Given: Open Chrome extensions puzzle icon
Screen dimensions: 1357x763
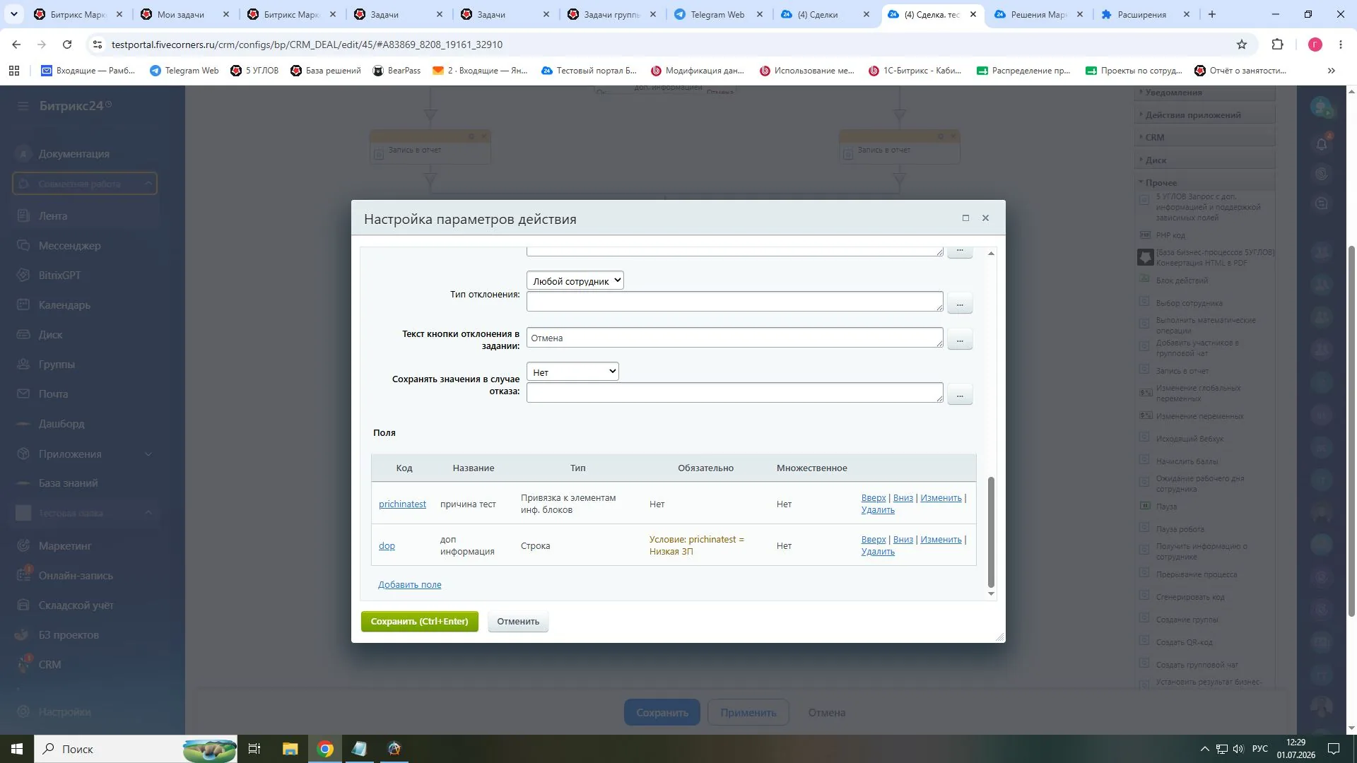Looking at the screenshot, I should 1277,45.
